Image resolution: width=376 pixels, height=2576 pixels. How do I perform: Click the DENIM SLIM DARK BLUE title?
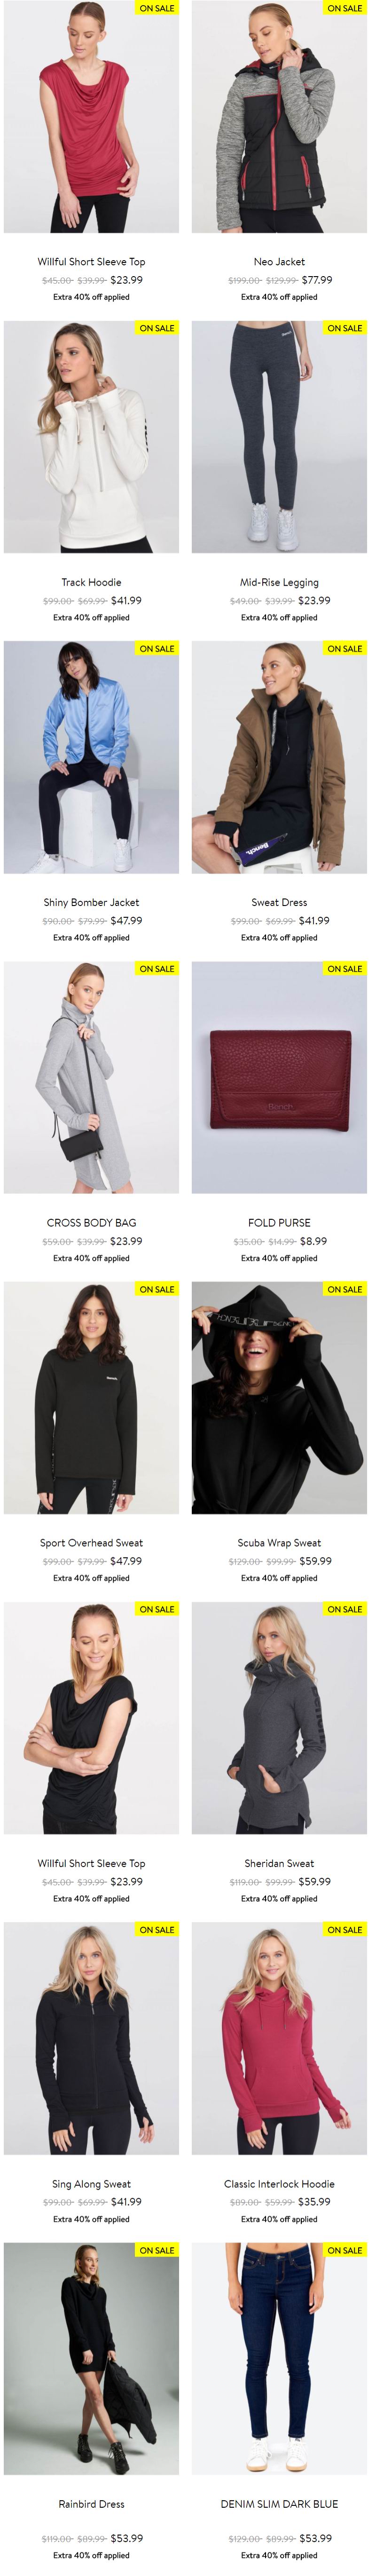[x=279, y=2503]
